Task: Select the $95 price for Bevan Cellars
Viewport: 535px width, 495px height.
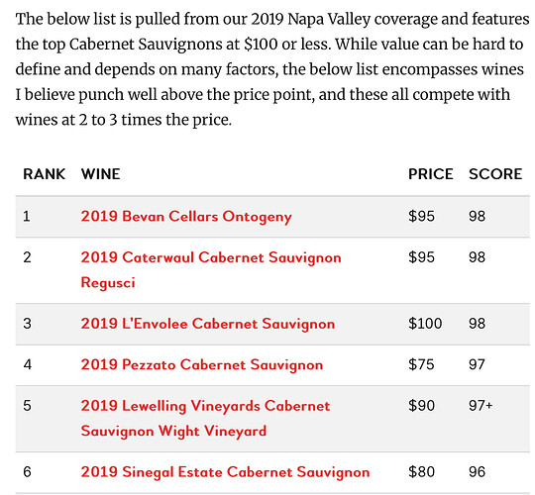Action: point(421,216)
